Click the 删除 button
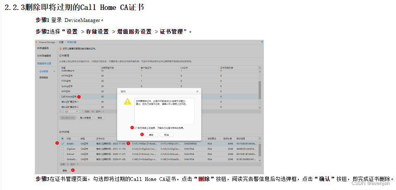 65,171
